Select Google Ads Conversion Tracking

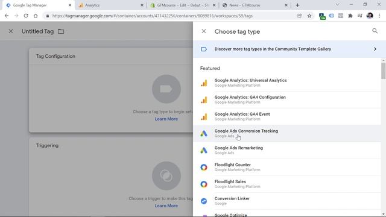point(287,133)
